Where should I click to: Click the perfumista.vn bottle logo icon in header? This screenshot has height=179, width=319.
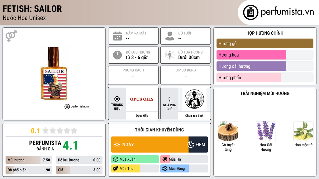251,12
